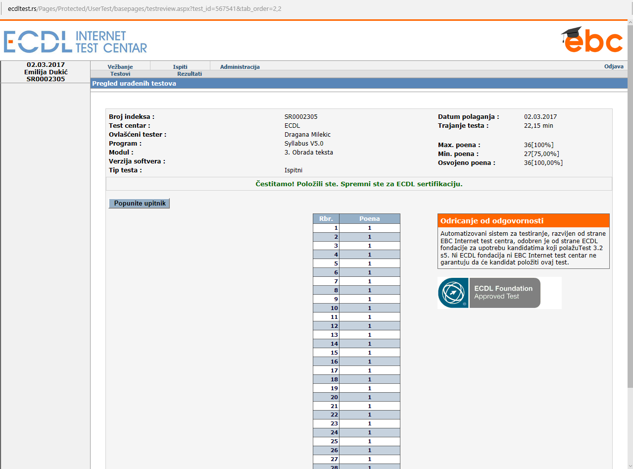633x469 pixels.
Task: Click tester name Dragana Milekic
Action: click(307, 135)
